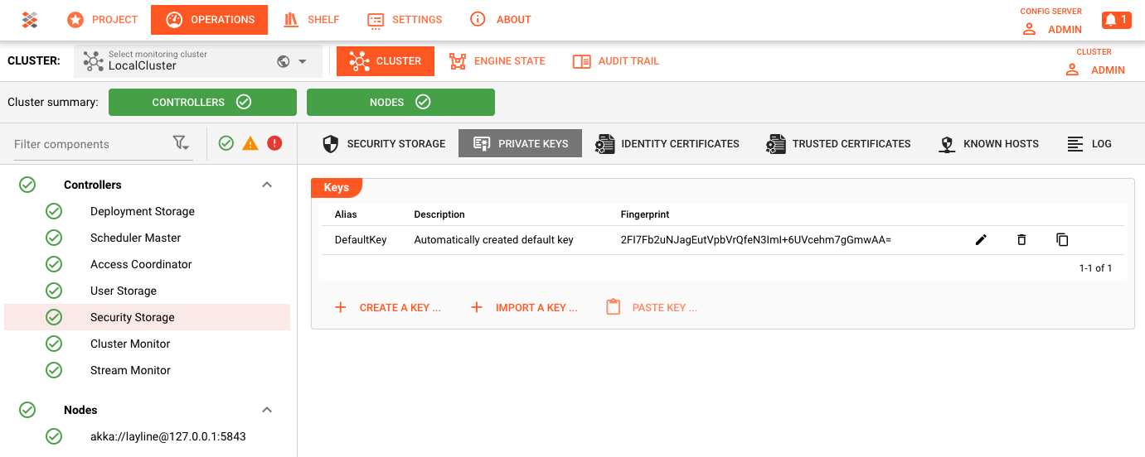Click Import a Key button
The height and width of the screenshot is (457, 1145).
(x=524, y=307)
